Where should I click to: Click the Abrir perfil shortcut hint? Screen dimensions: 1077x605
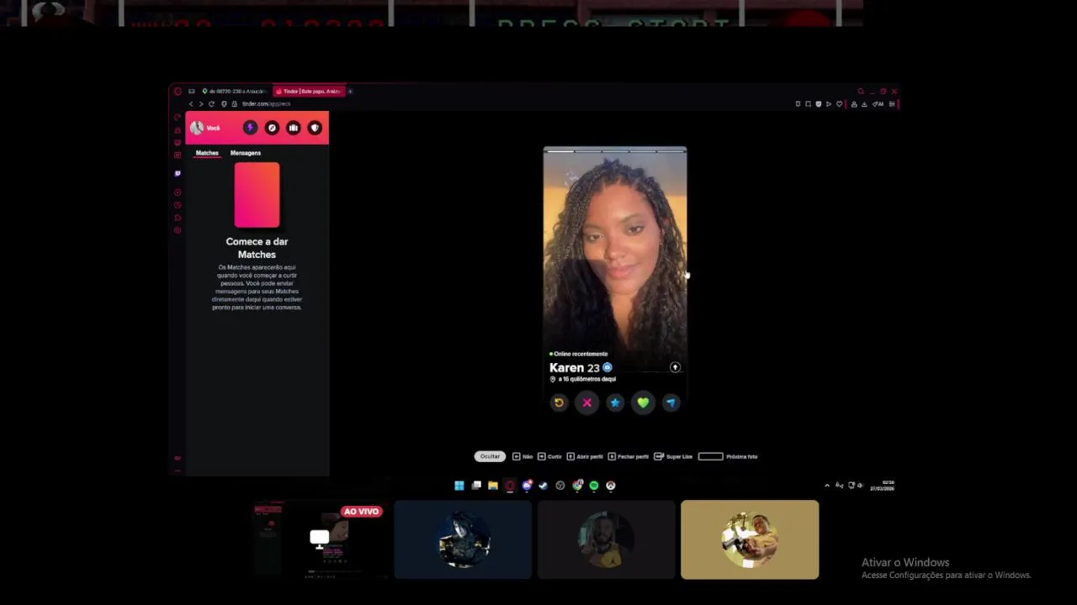tap(585, 456)
